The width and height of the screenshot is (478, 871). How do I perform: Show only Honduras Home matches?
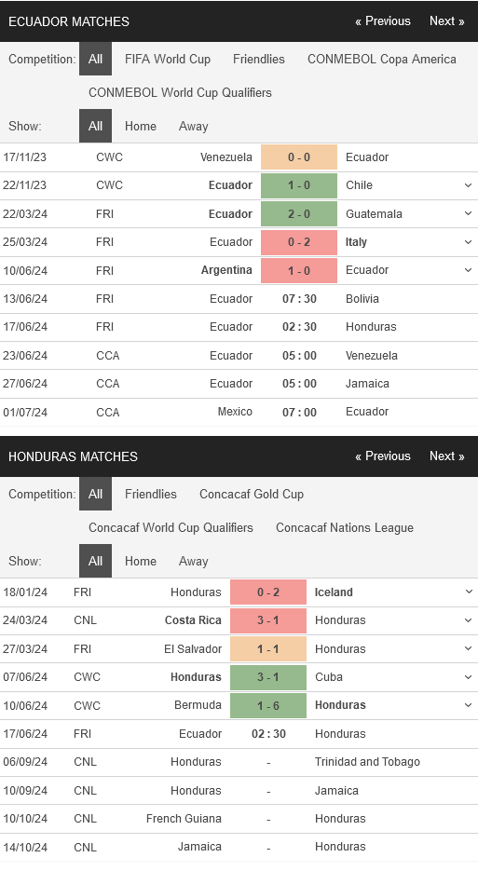click(140, 561)
